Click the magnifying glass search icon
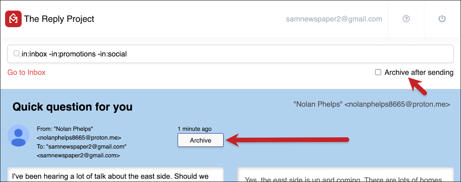461x182 pixels. click(17, 54)
